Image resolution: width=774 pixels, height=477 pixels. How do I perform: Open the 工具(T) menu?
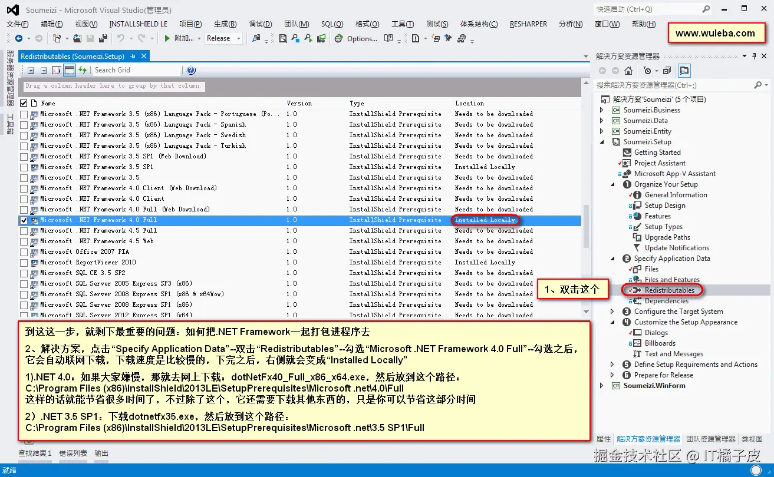pos(403,24)
